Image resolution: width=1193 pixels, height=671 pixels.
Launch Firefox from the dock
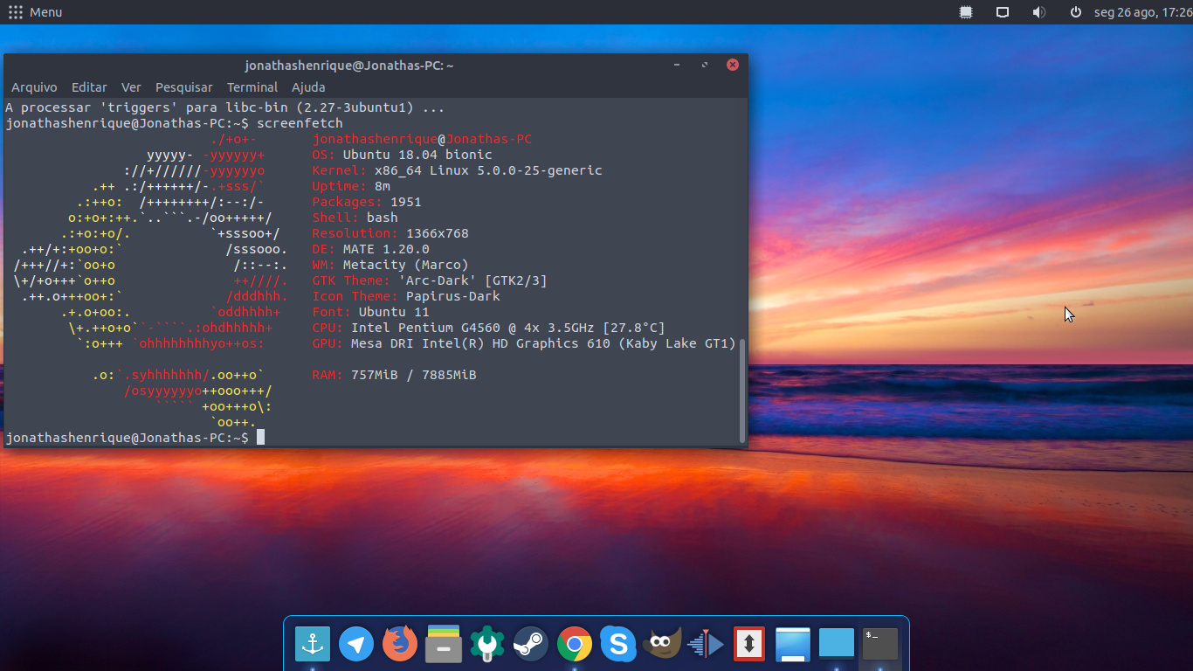pos(400,645)
